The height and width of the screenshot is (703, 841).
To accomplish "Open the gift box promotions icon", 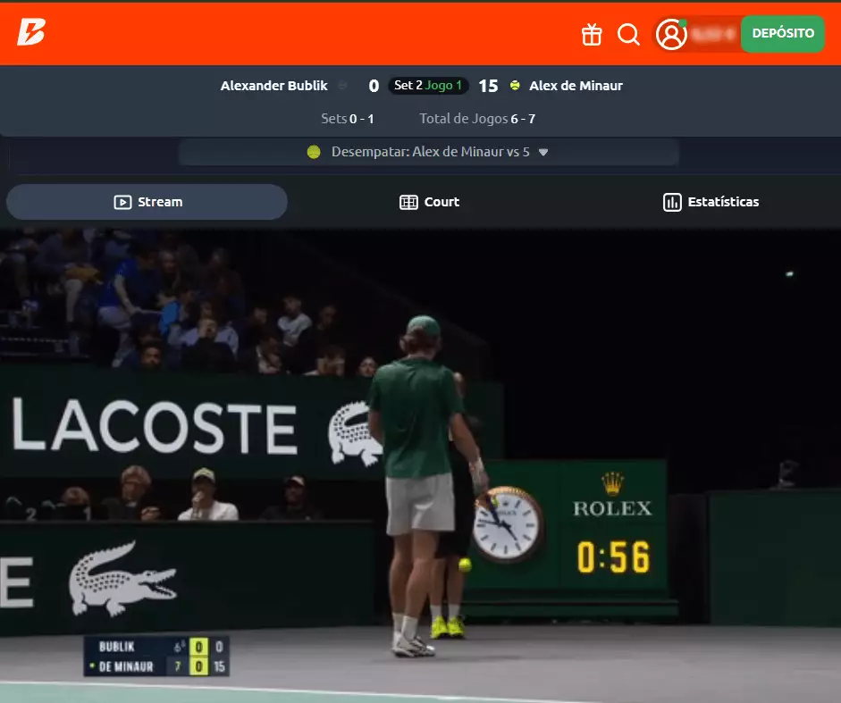I will pos(592,34).
